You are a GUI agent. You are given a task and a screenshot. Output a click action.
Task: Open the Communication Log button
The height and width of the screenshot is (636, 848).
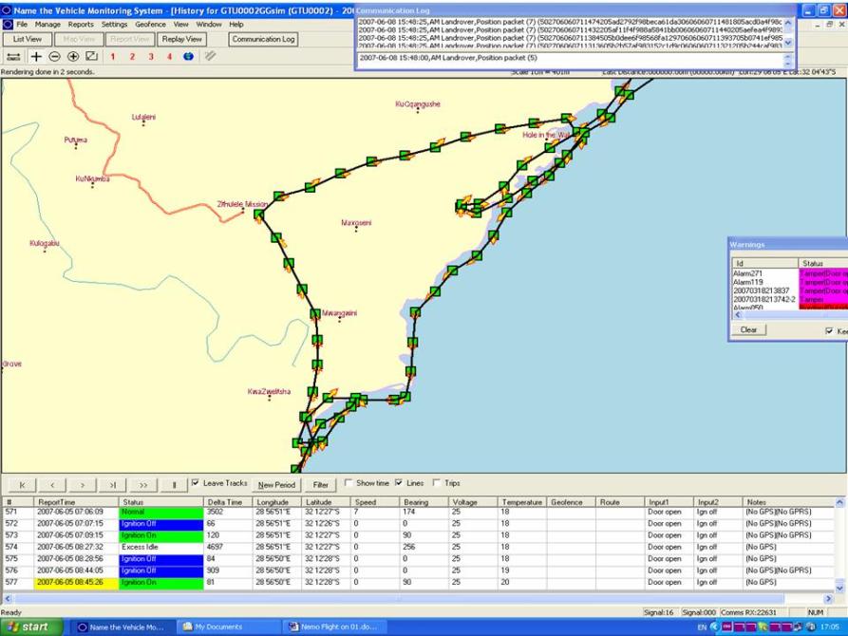(x=263, y=39)
